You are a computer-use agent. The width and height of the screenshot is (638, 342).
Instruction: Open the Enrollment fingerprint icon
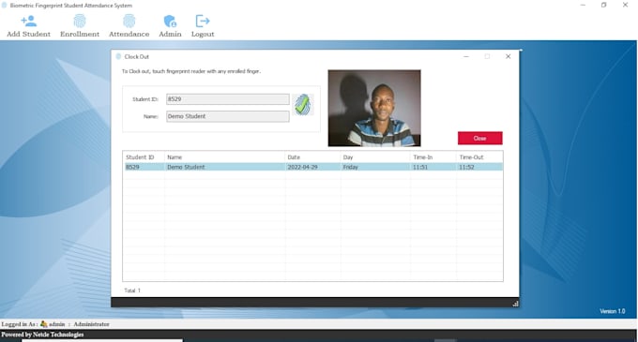[x=80, y=21]
